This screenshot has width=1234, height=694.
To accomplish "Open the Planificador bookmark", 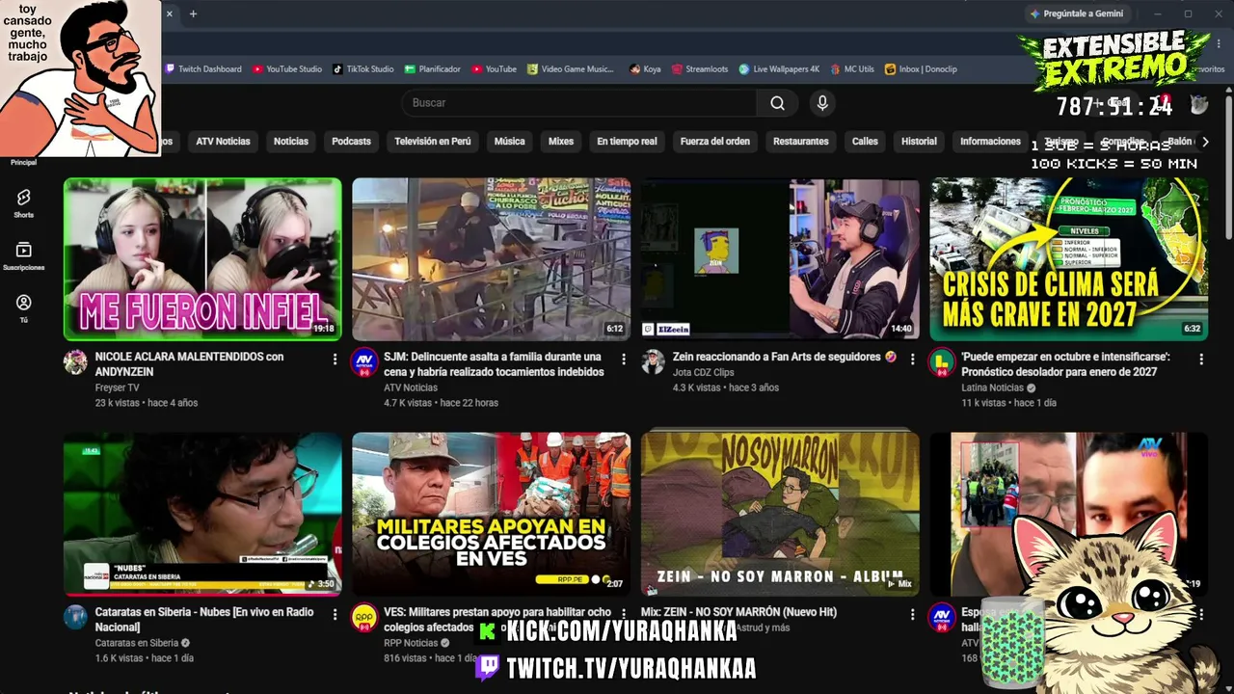I will 433,69.
